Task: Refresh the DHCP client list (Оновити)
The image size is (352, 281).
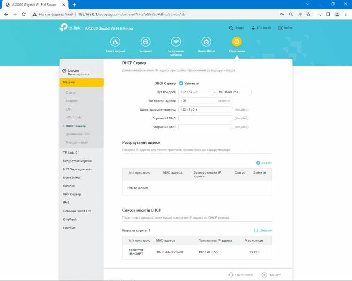Action: [x=263, y=230]
